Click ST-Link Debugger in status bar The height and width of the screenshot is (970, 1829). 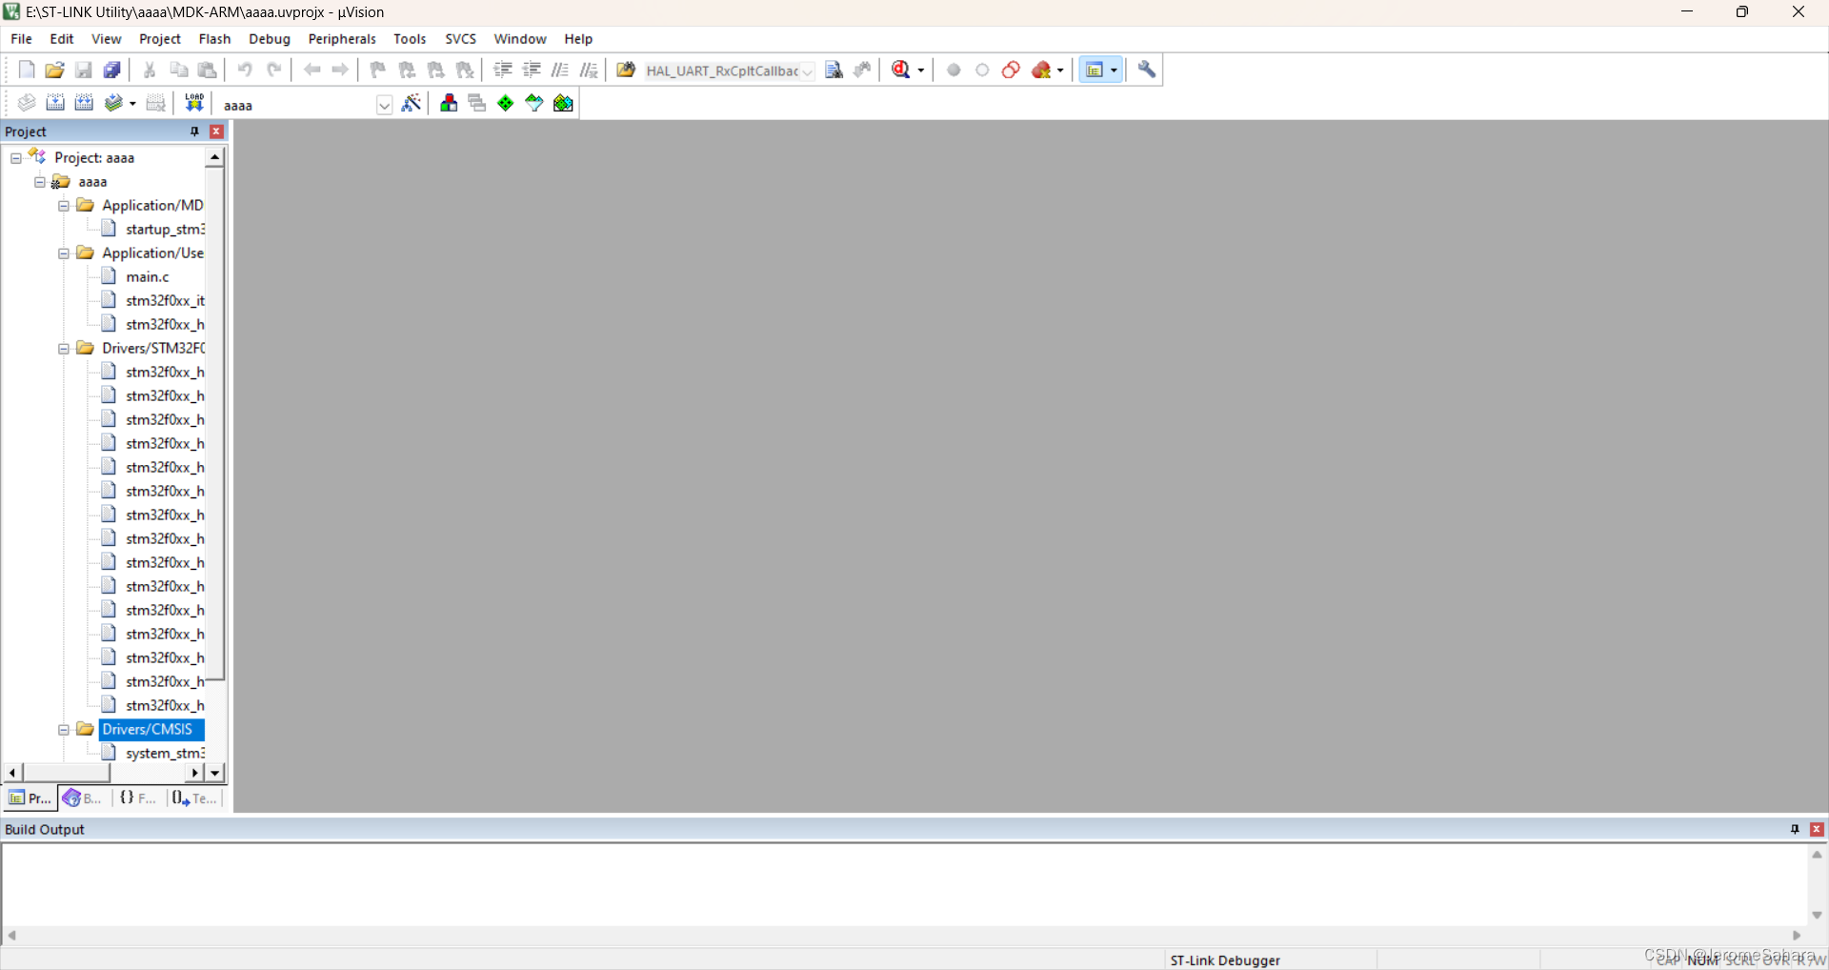[x=1225, y=960]
